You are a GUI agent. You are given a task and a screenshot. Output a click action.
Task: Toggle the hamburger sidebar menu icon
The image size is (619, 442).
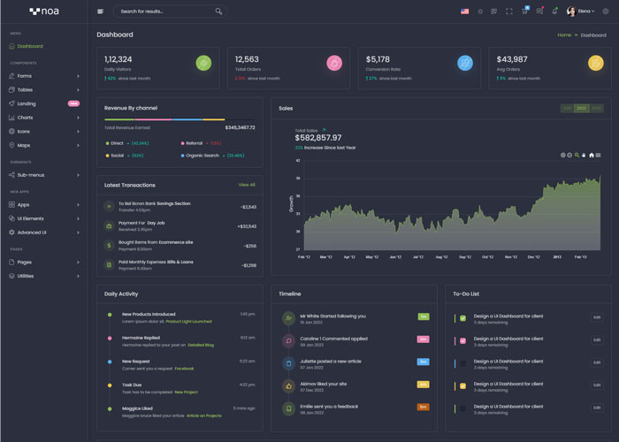[x=100, y=11]
